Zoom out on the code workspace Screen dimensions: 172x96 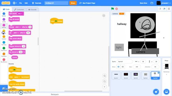(x=105, y=81)
